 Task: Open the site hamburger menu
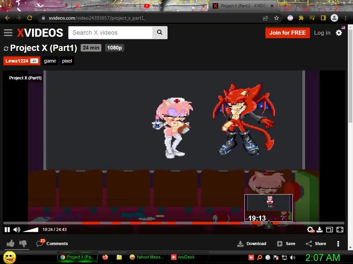pos(8,33)
